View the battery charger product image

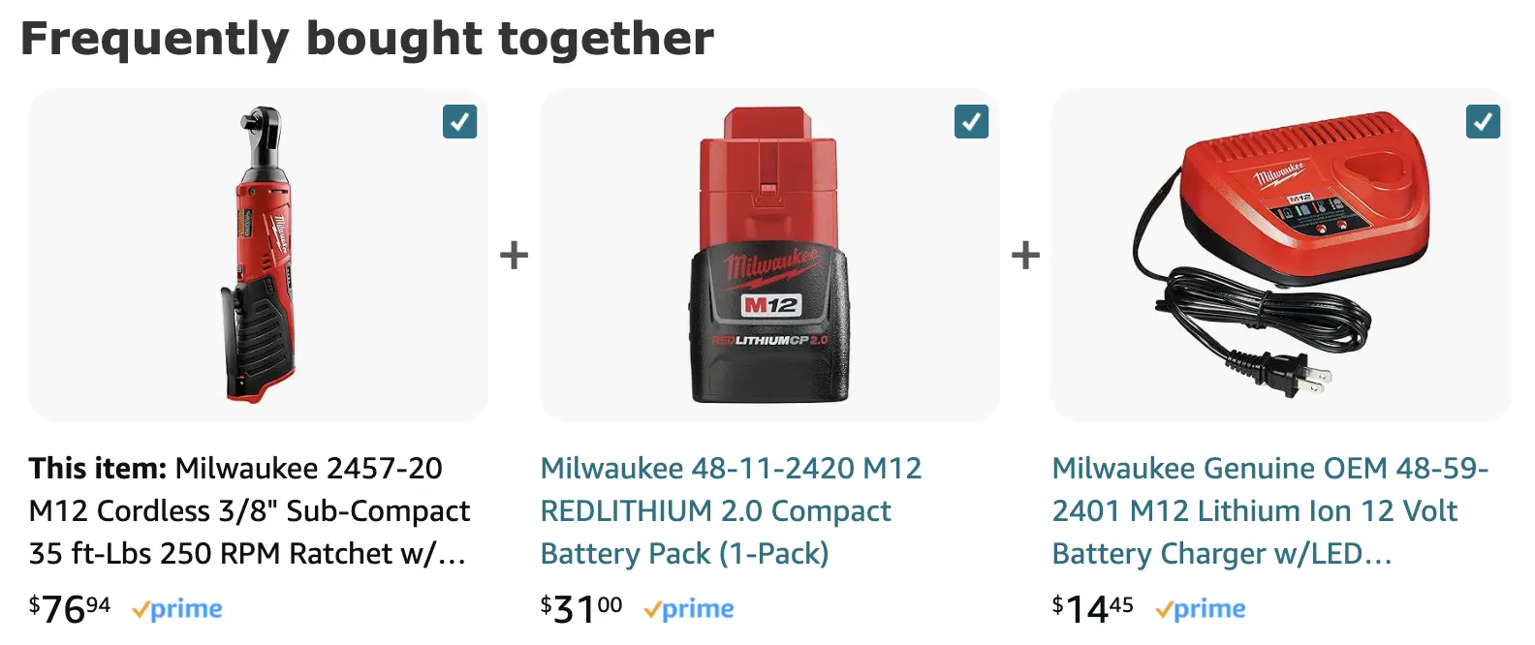pyautogui.click(x=1280, y=254)
